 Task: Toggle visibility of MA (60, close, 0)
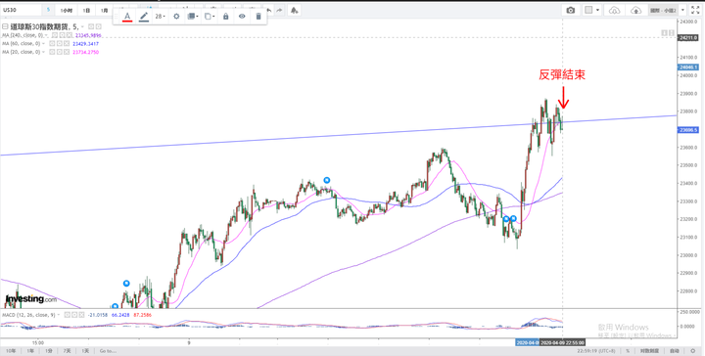[52, 44]
